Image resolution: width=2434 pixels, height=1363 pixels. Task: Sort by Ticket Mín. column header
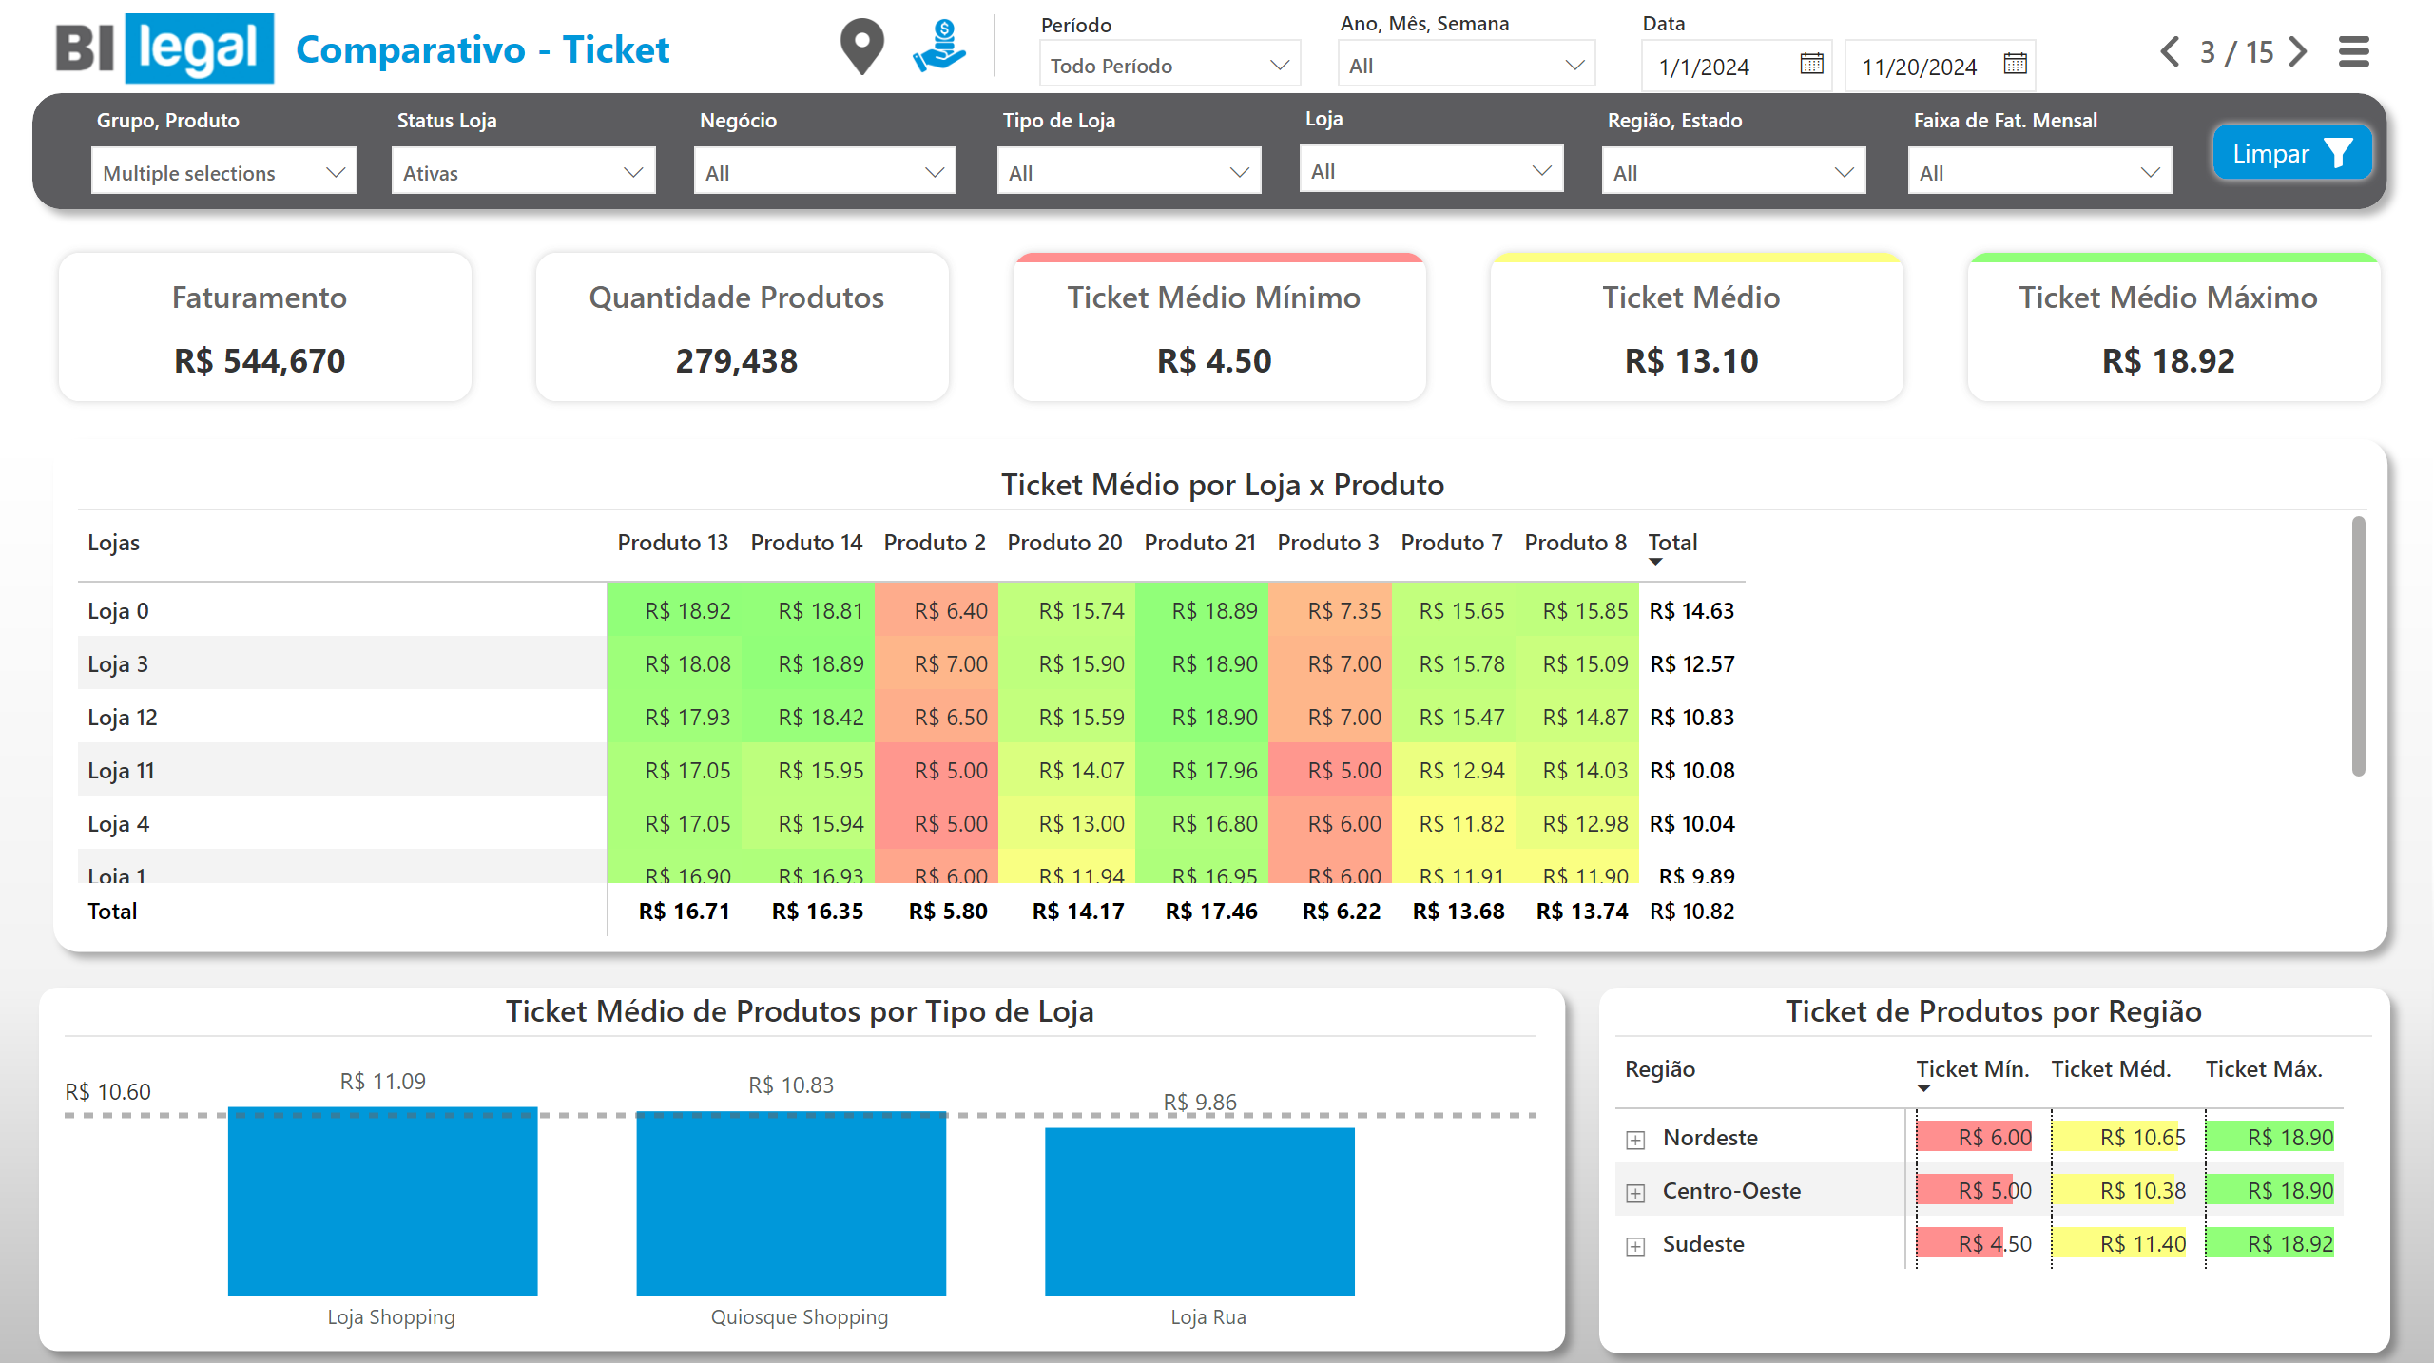tap(1972, 1069)
